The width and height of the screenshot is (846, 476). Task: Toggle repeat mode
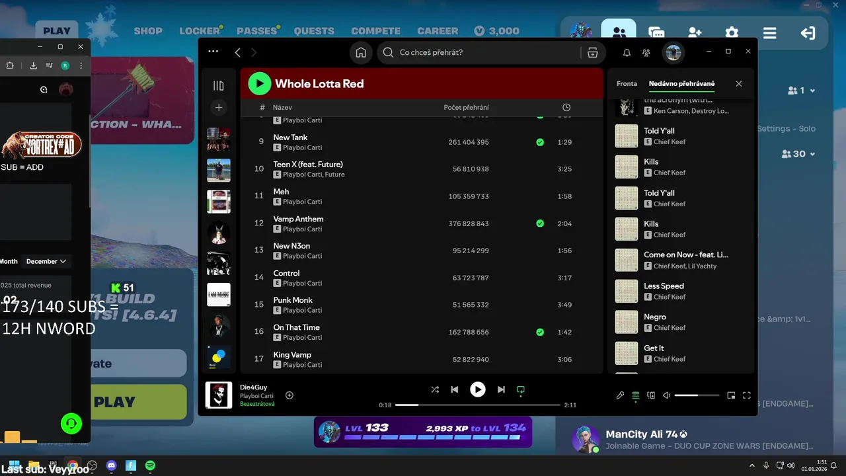(x=521, y=389)
